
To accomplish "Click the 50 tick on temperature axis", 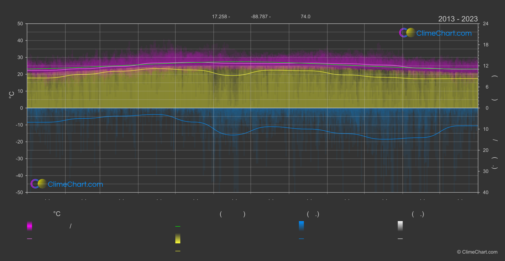I will (20, 24).
